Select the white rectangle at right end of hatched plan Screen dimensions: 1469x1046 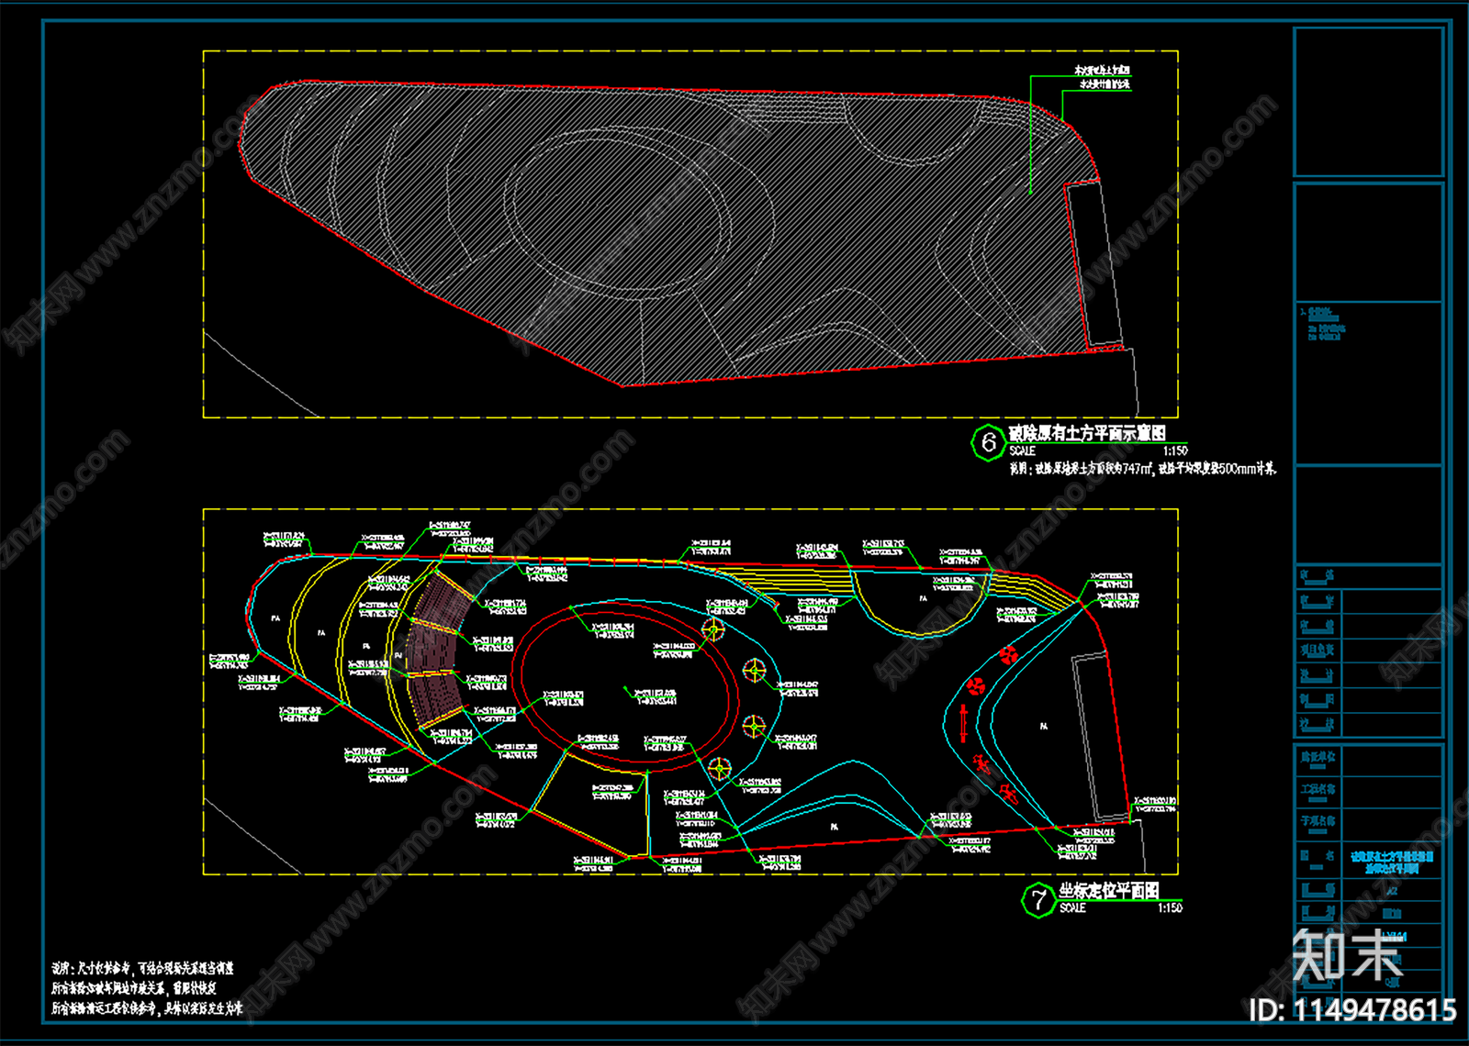pos(1094,263)
